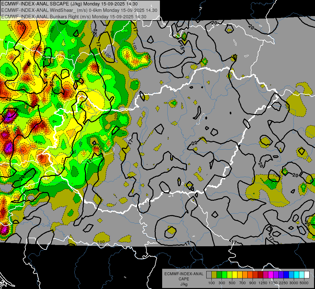Click the legend value 1250
The image size is (315, 289).
tap(263, 283)
